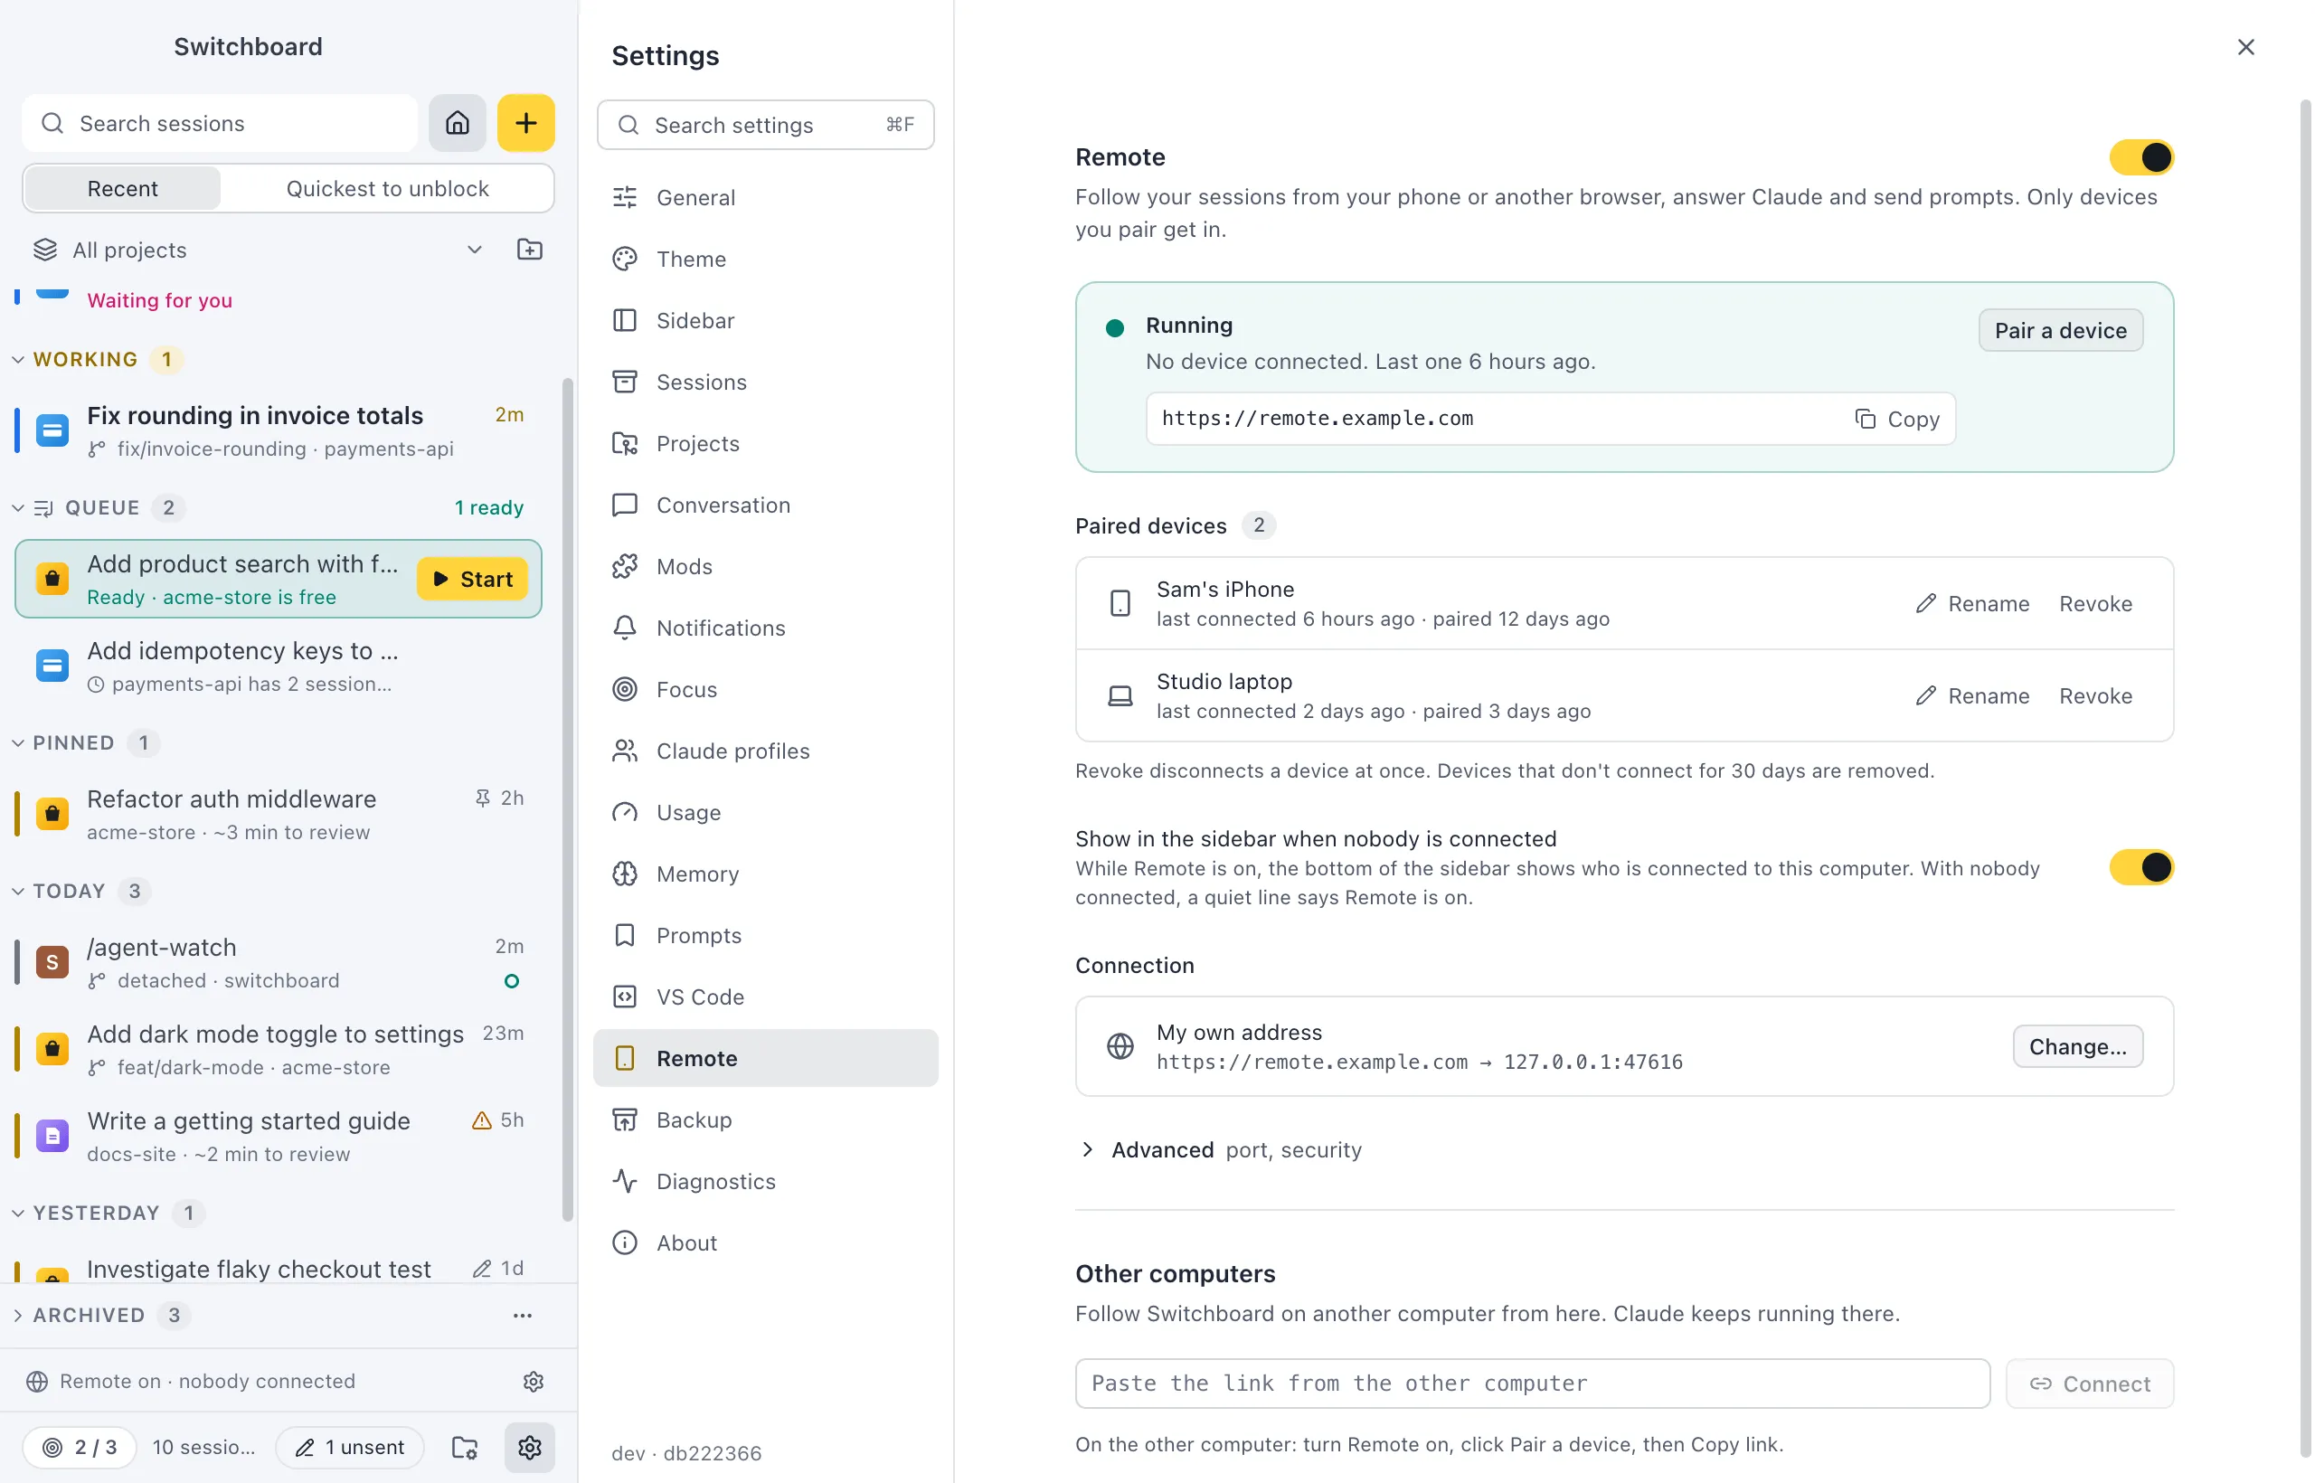Click the folder settings icon in bottom bar
Screen dimensions: 2315x1483
point(465,1447)
